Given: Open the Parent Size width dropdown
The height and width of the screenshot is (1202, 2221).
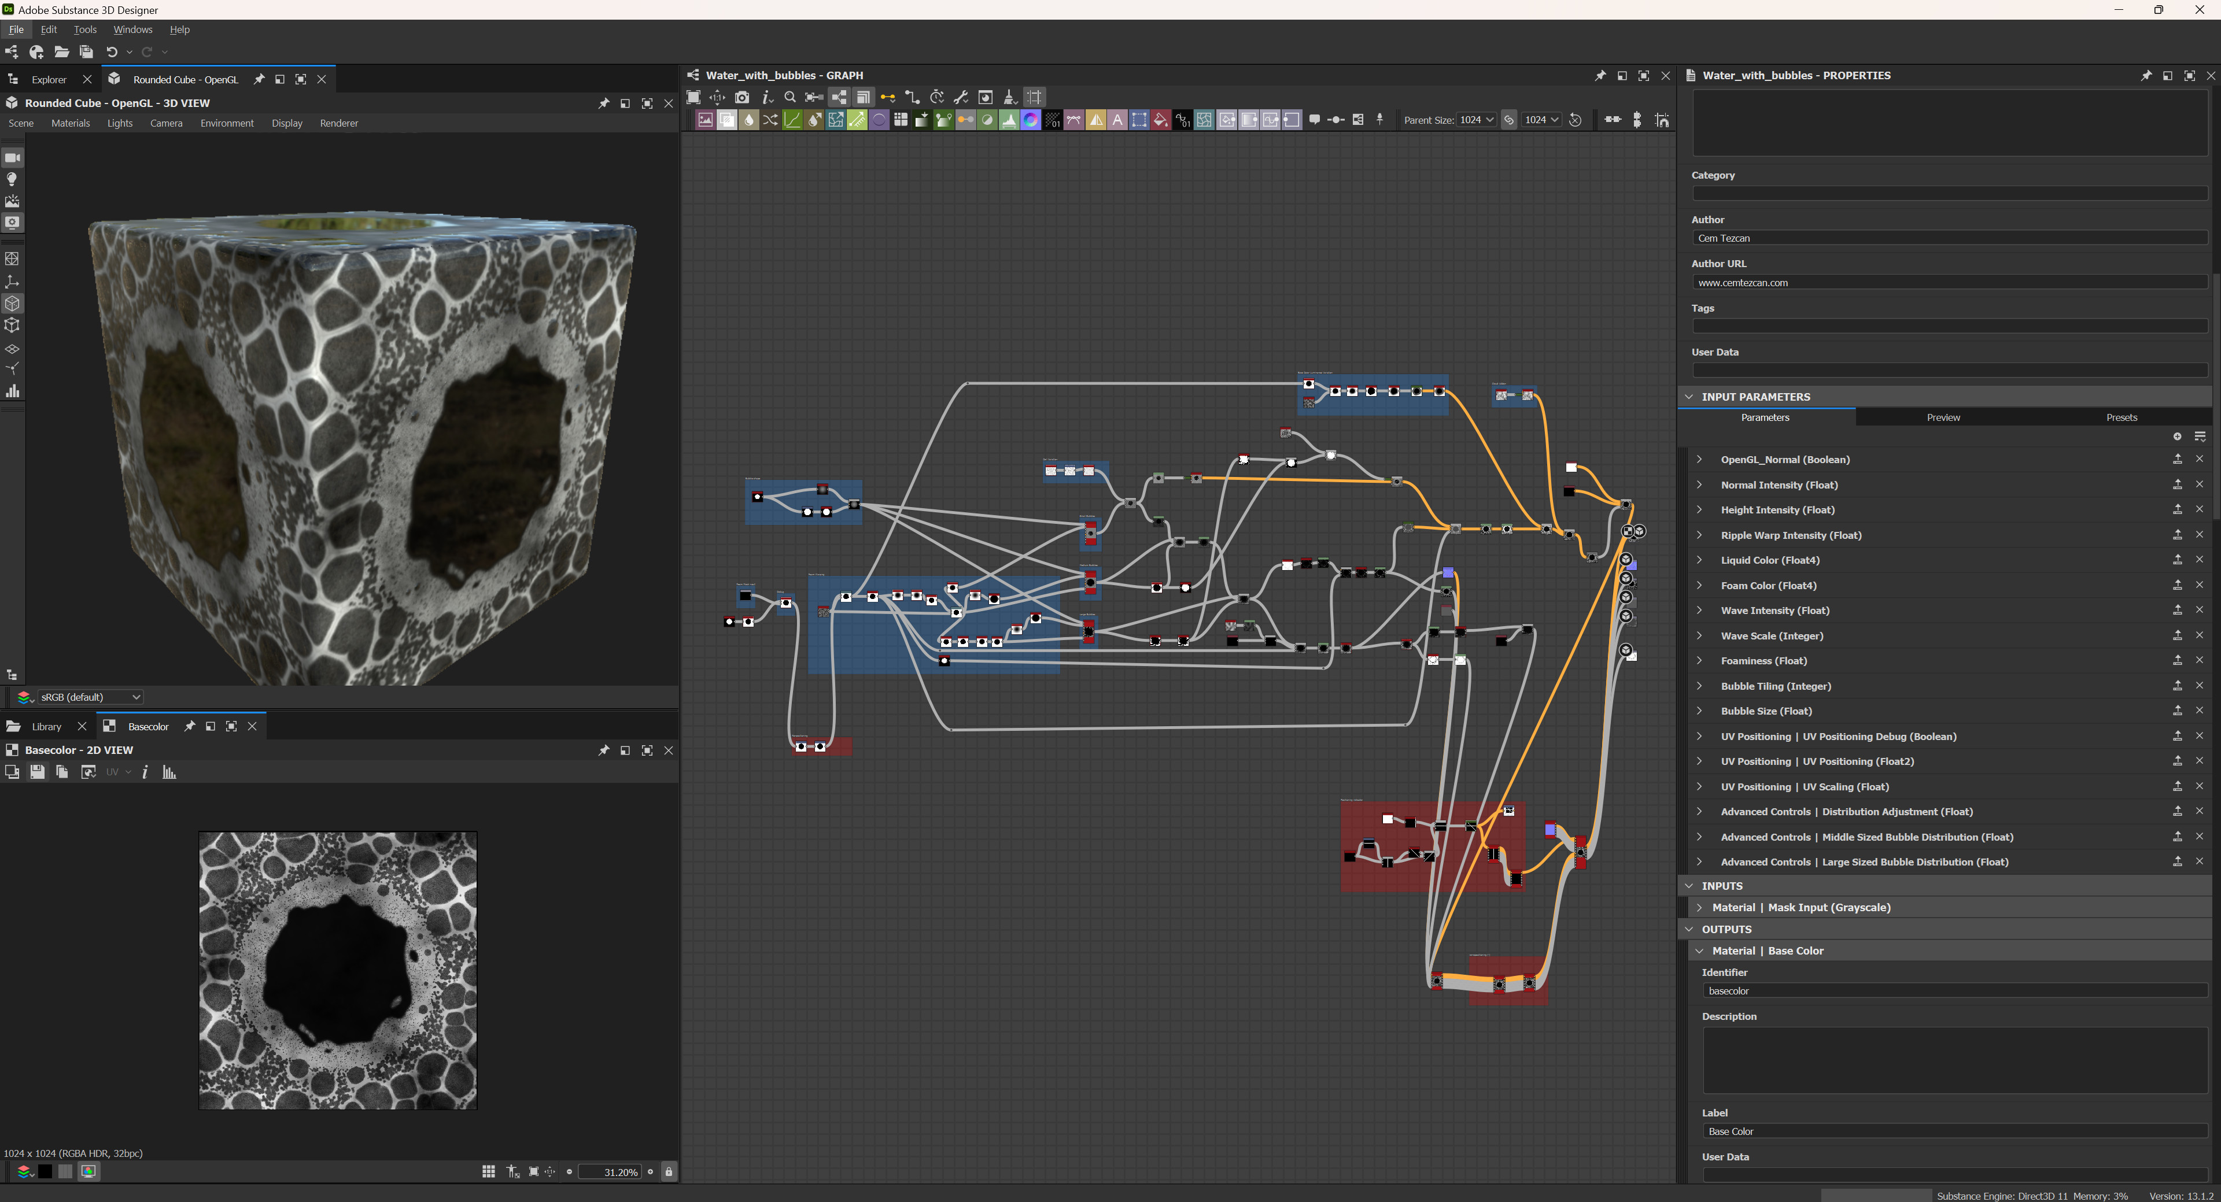Looking at the screenshot, I should tap(1477, 120).
